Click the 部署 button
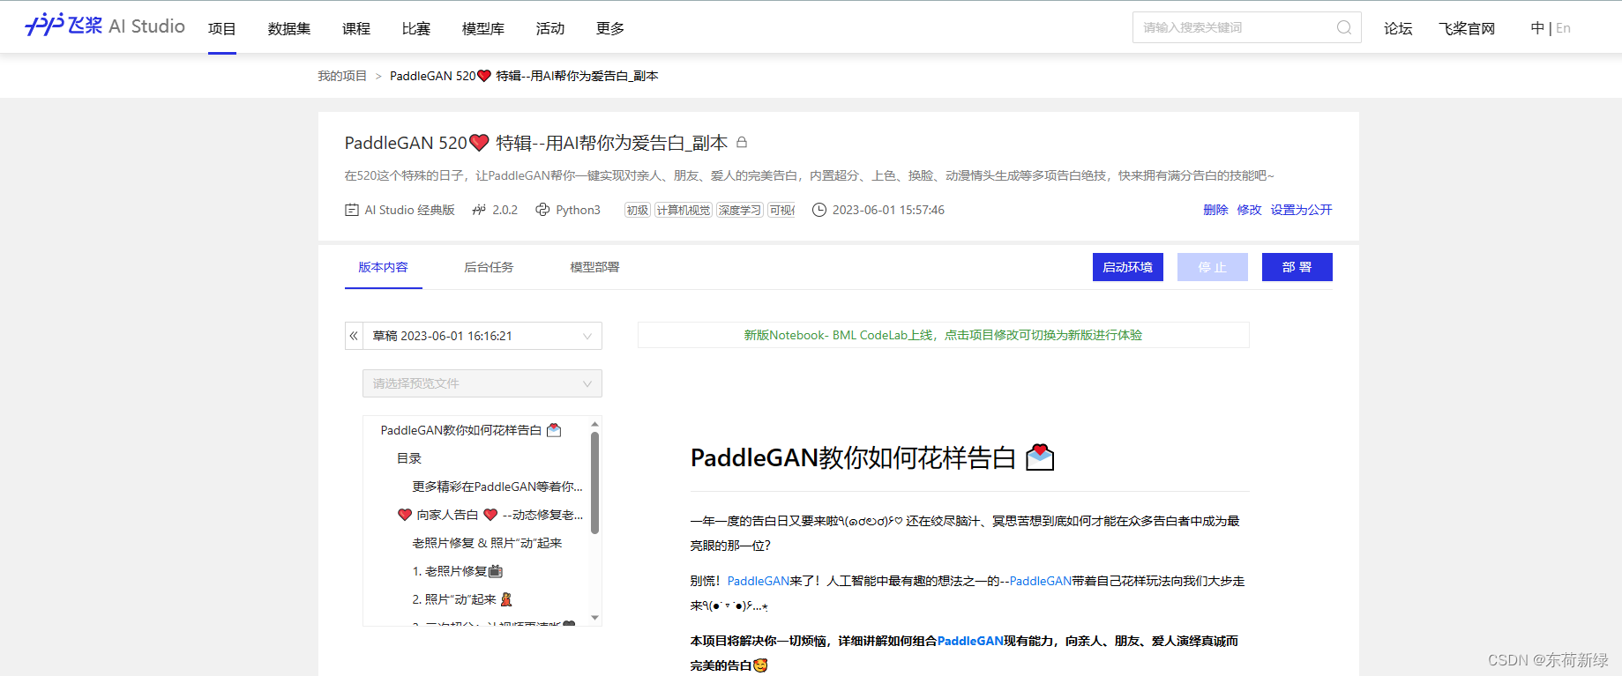The width and height of the screenshot is (1622, 676). (1297, 267)
